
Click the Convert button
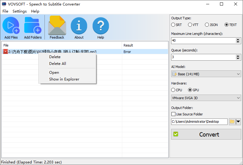click(206, 134)
